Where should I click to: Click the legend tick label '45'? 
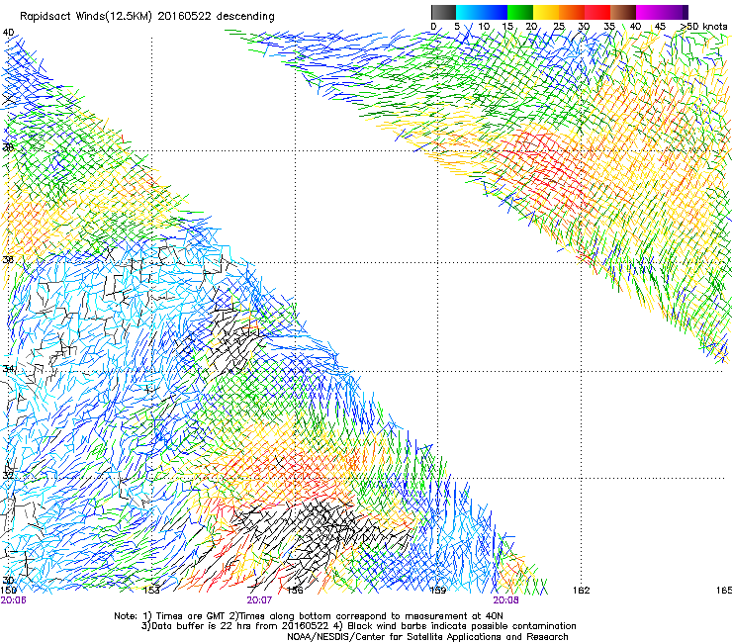click(x=660, y=27)
